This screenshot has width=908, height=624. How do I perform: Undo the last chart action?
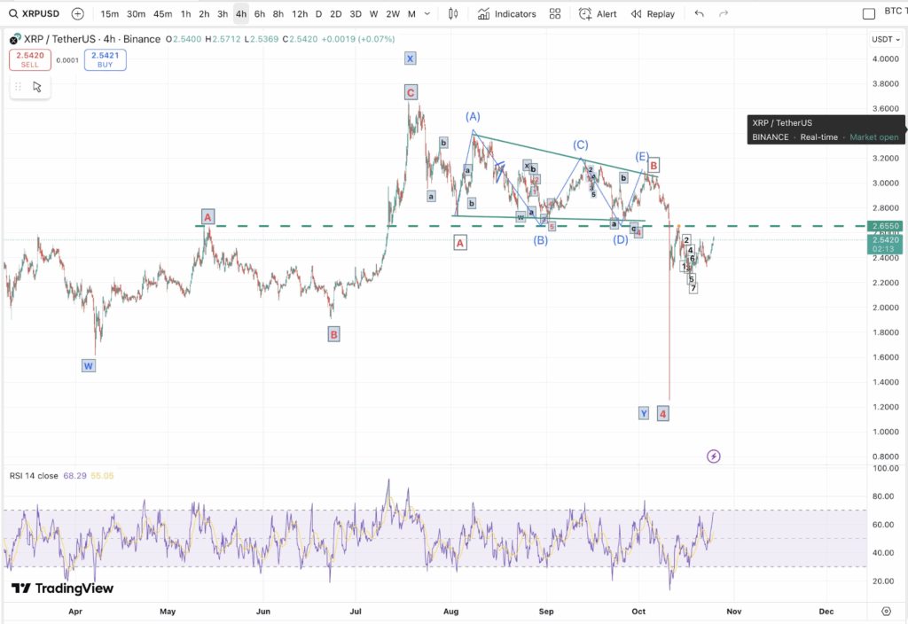point(698,13)
